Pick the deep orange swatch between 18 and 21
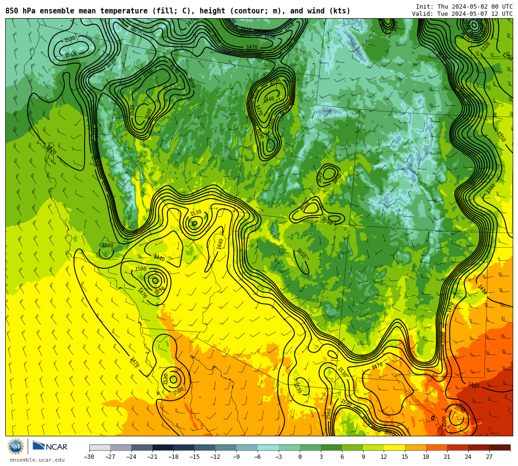 [437, 447]
